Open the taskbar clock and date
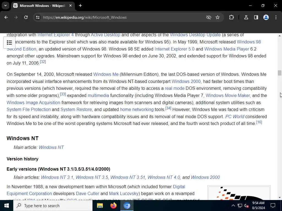The width and height of the screenshot is (282, 211). tap(258, 206)
